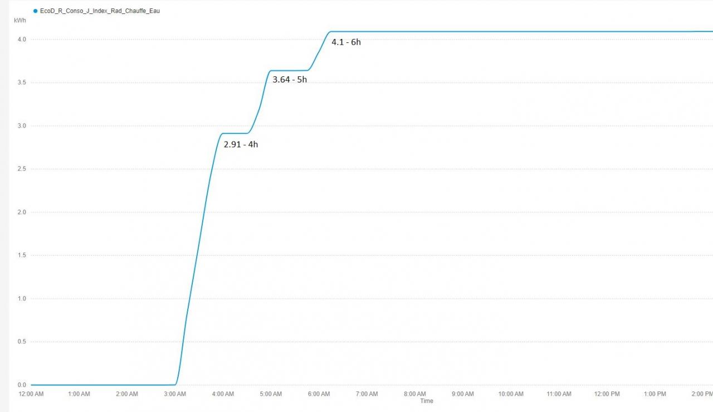This screenshot has height=412, width=713.
Task: Click the kWh unit label
Action: click(x=19, y=20)
